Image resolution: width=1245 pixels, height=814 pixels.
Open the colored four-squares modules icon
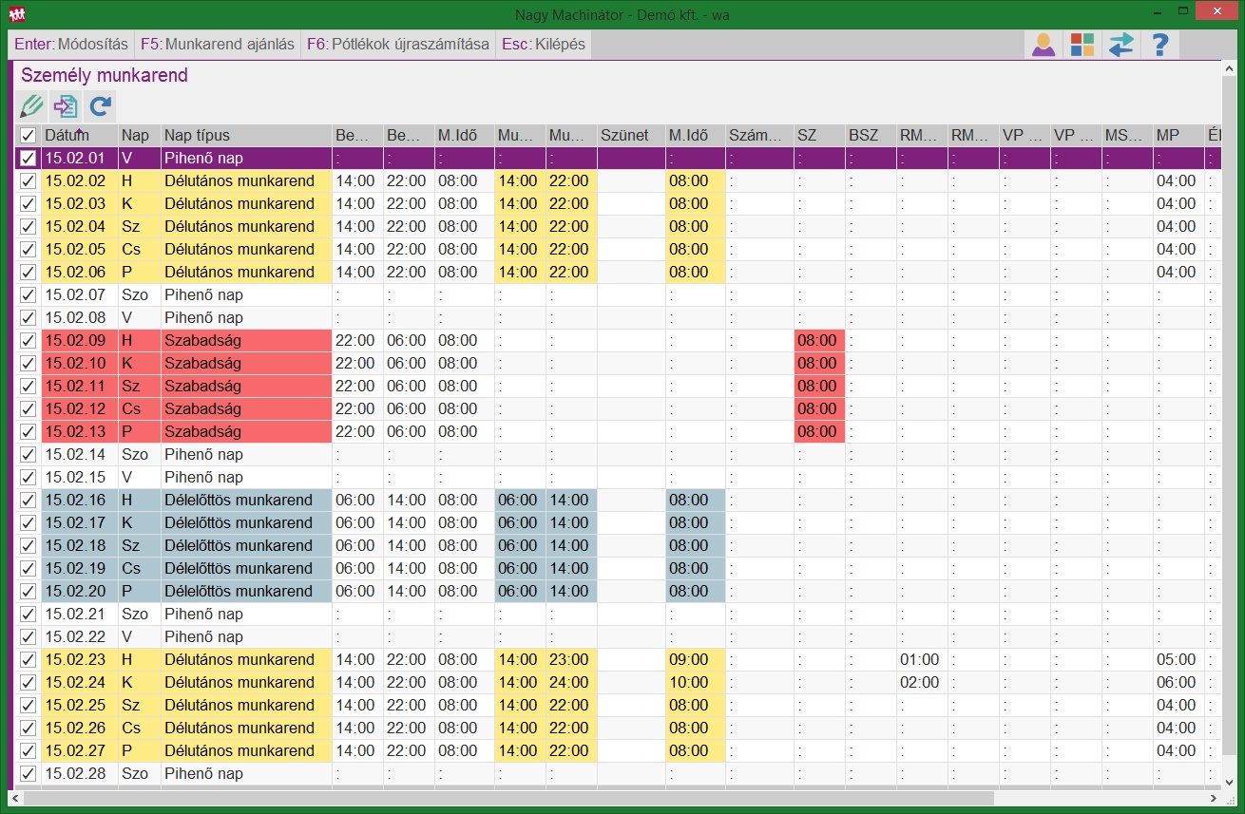(x=1082, y=45)
